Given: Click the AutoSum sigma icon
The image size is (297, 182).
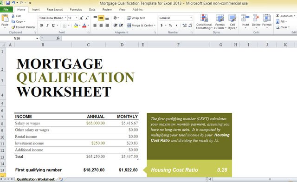Looking at the screenshot, I should coord(278,16).
